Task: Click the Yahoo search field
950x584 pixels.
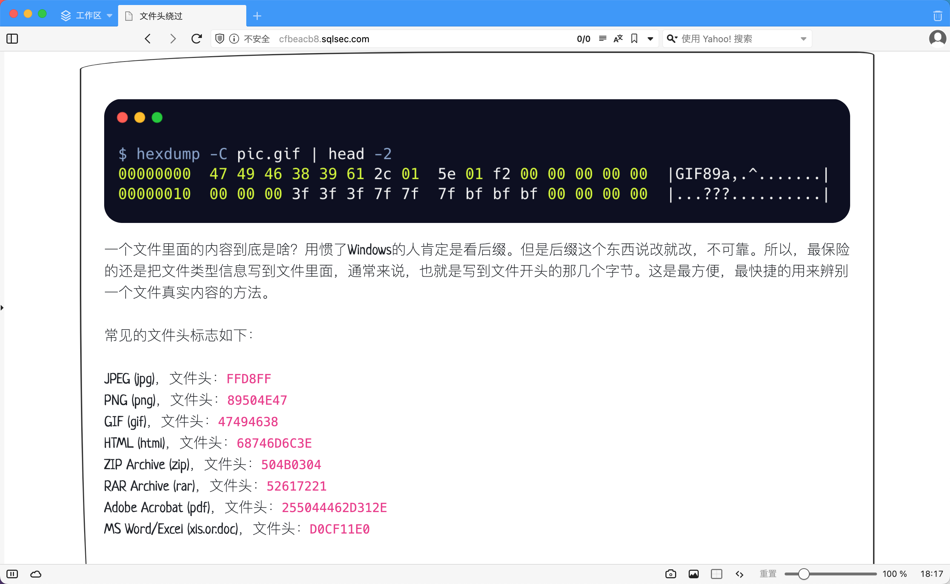Action: click(x=738, y=39)
